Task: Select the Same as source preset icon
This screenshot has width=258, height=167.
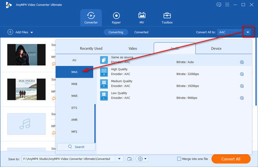Action: pyautogui.click(x=104, y=60)
